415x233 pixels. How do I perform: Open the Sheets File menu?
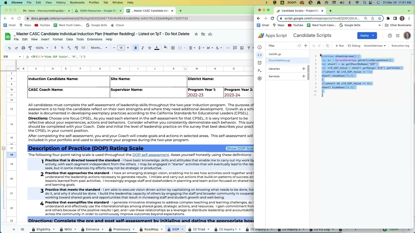[x=16, y=39]
